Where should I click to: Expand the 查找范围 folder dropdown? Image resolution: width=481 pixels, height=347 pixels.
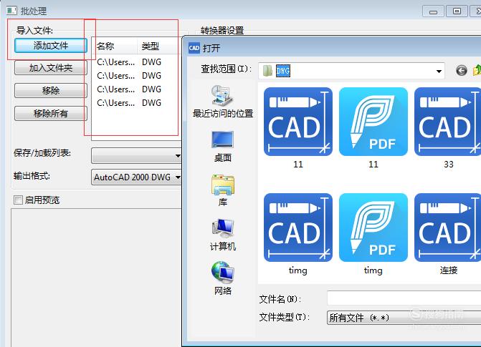click(x=439, y=71)
